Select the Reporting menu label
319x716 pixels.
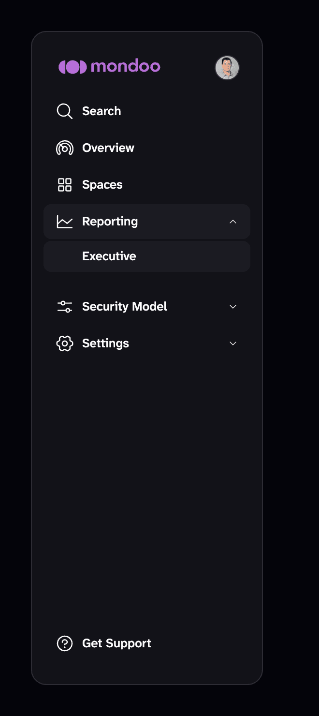(110, 222)
